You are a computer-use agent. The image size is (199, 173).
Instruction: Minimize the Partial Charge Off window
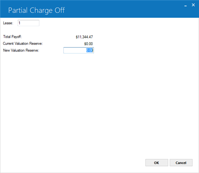coord(186,5)
